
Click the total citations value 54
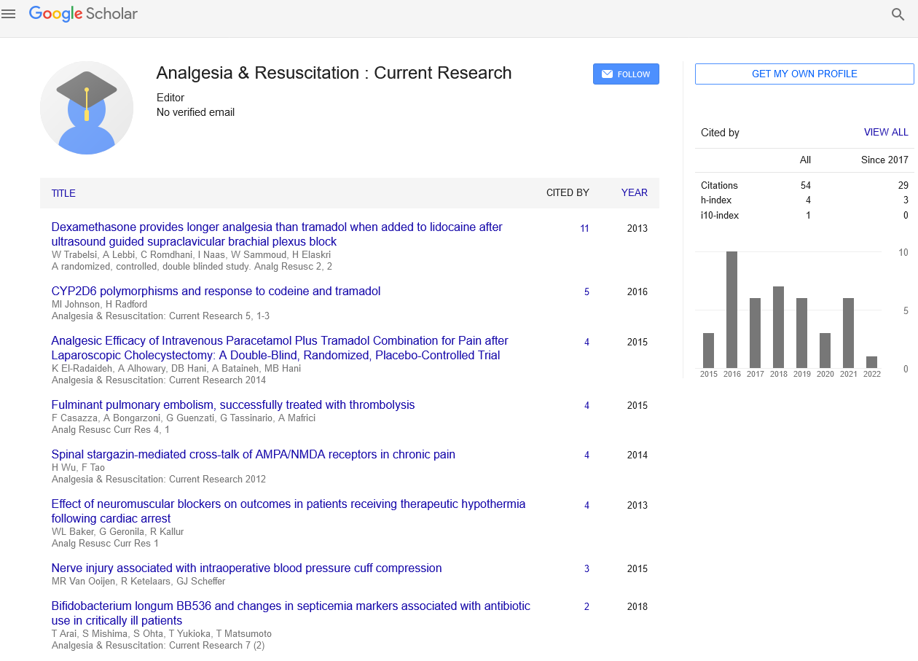click(x=805, y=185)
